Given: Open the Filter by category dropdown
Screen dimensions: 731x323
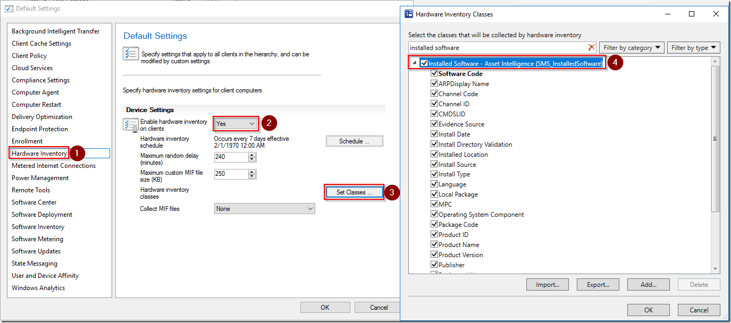Looking at the screenshot, I should (x=632, y=48).
